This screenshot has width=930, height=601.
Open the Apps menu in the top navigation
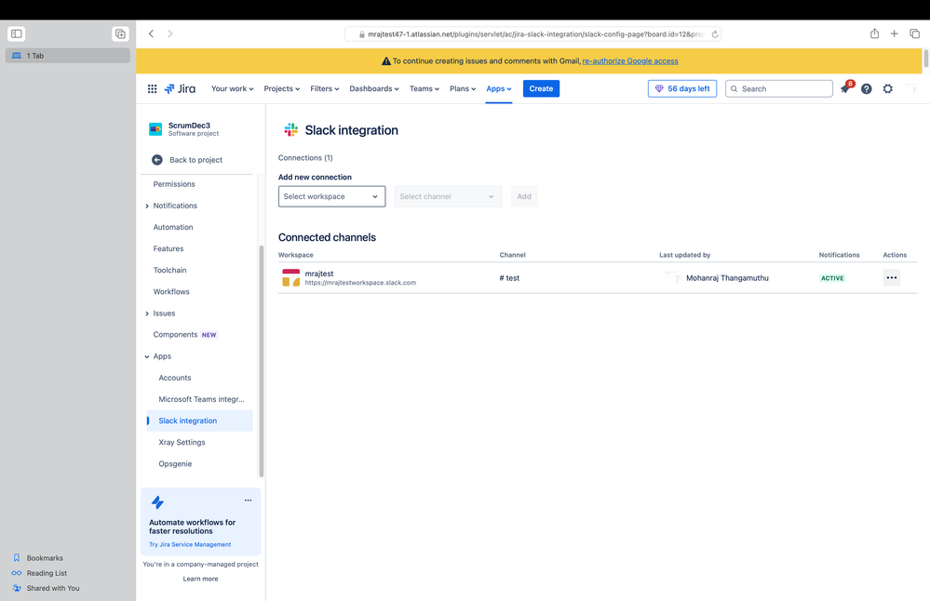[499, 89]
